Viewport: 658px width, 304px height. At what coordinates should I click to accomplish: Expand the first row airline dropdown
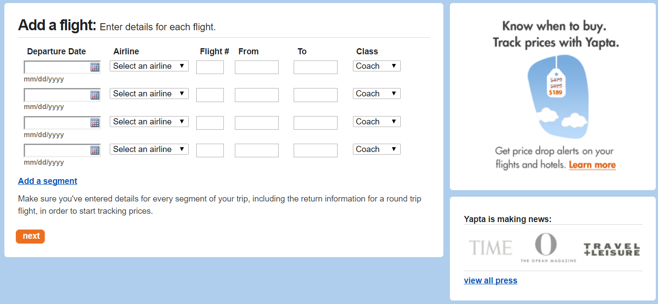click(149, 66)
